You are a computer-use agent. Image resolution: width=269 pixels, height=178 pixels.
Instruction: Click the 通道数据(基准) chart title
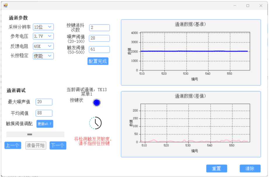point(190,24)
